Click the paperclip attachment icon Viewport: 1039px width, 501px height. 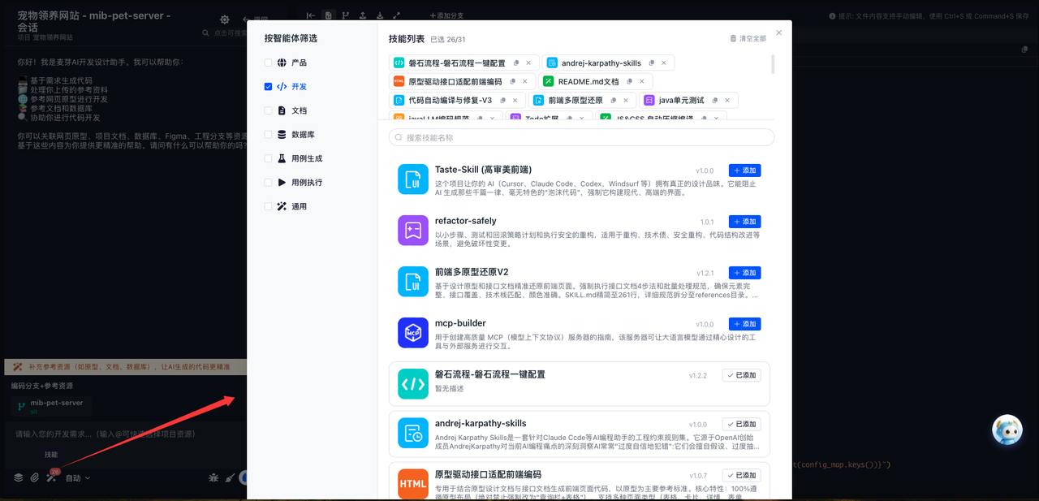(x=34, y=477)
